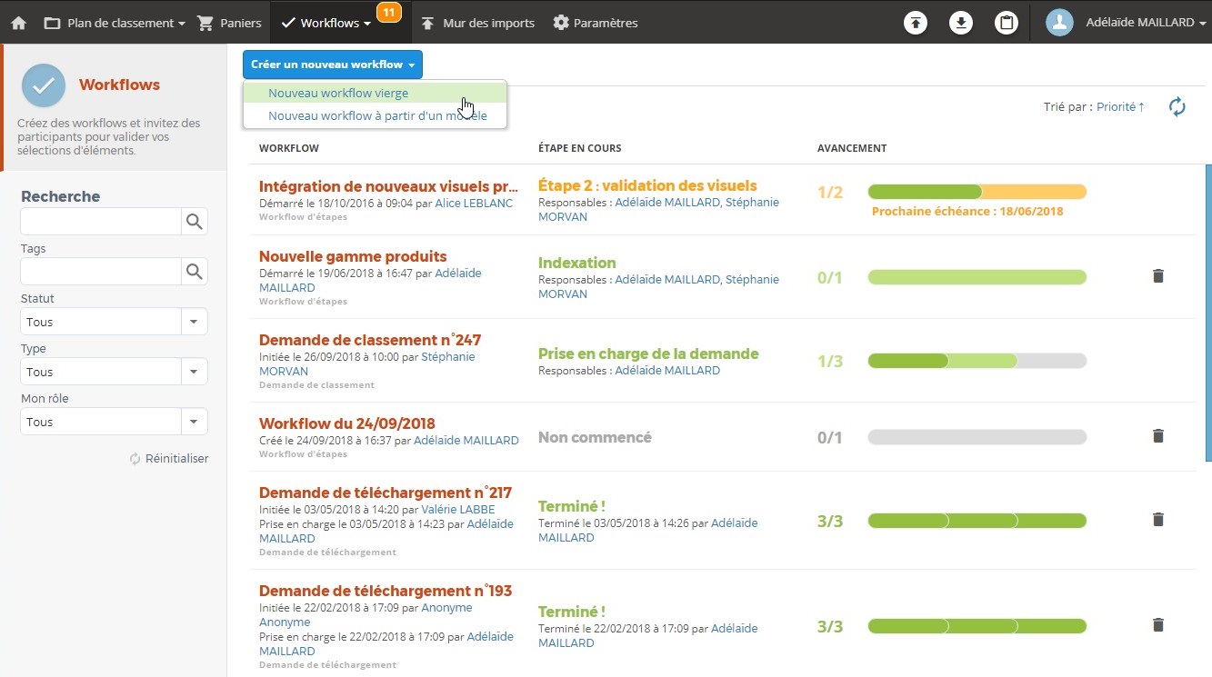Viewport: 1212px width, 677px height.
Task: Click the 1/2 progress count
Action: pos(830,193)
